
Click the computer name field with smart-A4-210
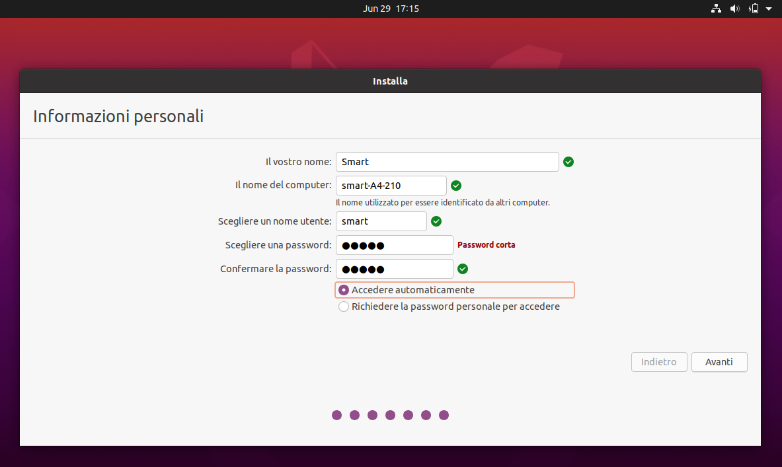[x=391, y=186]
